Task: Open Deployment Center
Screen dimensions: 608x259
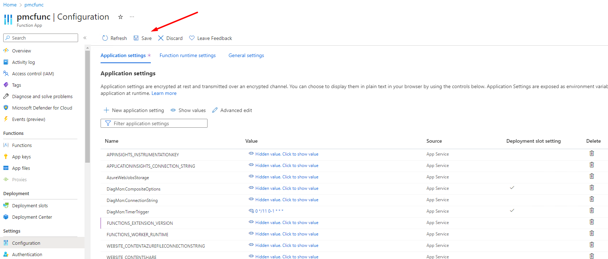Action: (x=32, y=217)
